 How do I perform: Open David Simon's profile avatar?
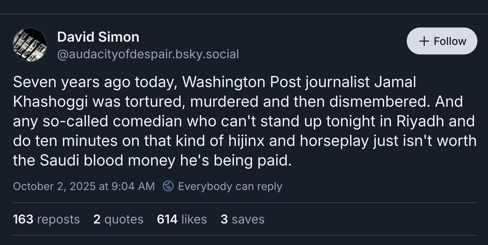click(x=30, y=45)
